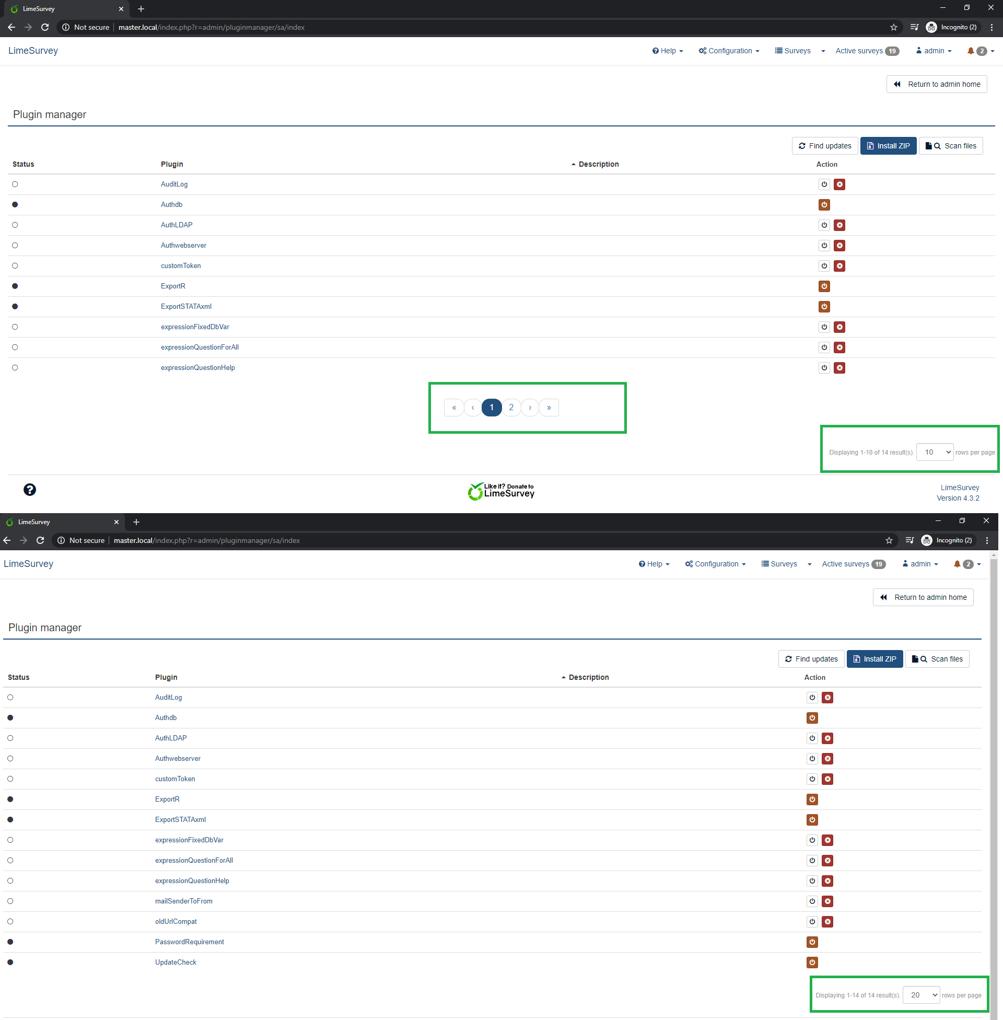Open the rows per page dropdown showing 20
This screenshot has height=1020, width=1003.
click(921, 995)
